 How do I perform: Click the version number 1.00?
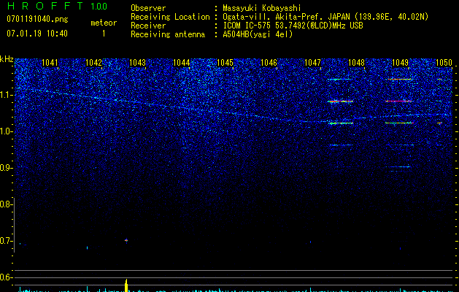pyautogui.click(x=99, y=7)
